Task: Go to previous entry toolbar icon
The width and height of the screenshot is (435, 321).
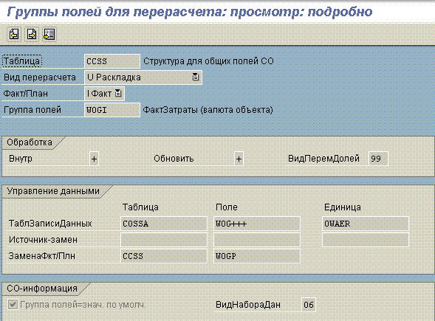Action: tap(14, 35)
